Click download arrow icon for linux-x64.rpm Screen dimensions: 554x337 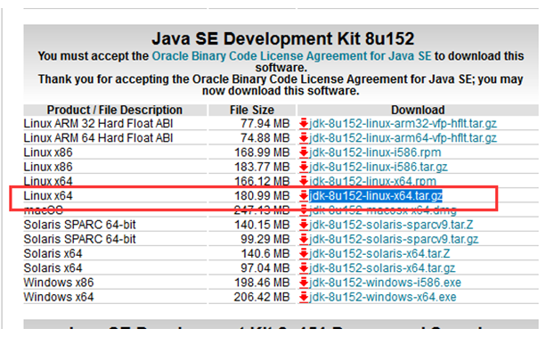(304, 182)
